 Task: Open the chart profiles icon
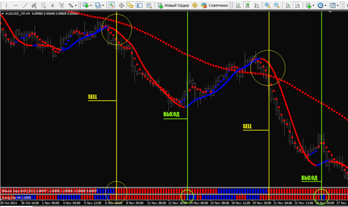coord(98,6)
